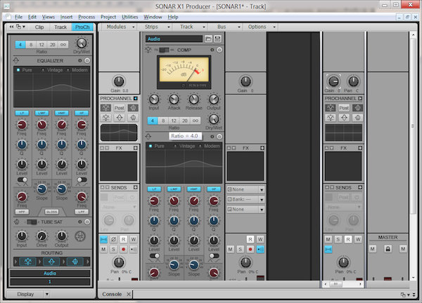Click the Audio track name field in inspector

coord(50,274)
